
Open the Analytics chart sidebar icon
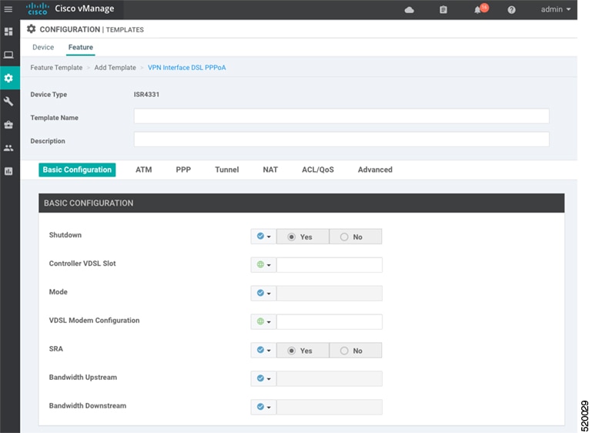(8, 171)
